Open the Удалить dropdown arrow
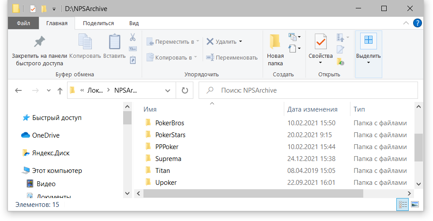 [241, 41]
